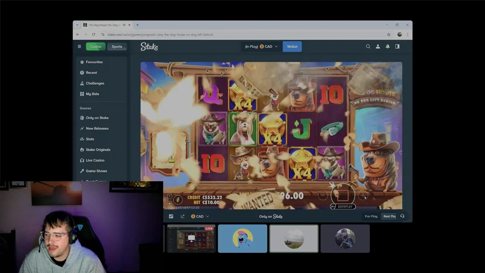
Task: Click the game's coin buy-feature icon
Action: click(x=178, y=200)
